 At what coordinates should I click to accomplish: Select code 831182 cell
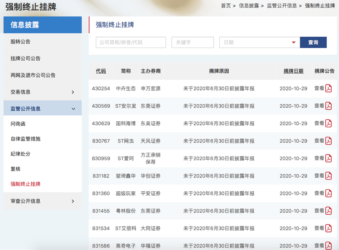pos(101,176)
